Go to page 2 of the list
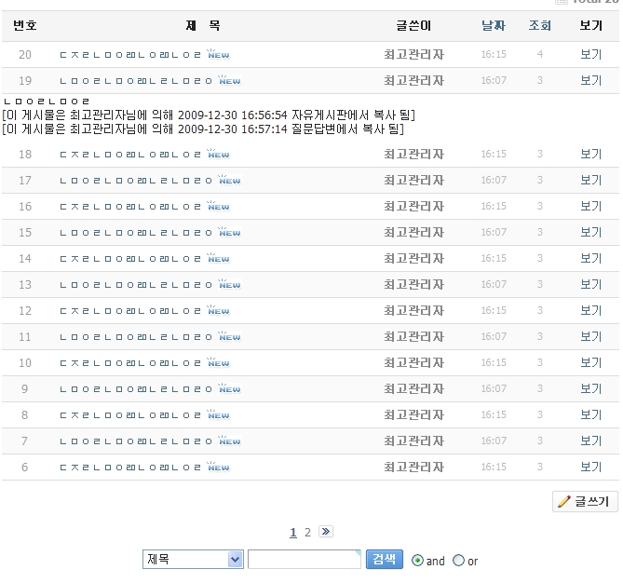623x583 pixels. 307,533
